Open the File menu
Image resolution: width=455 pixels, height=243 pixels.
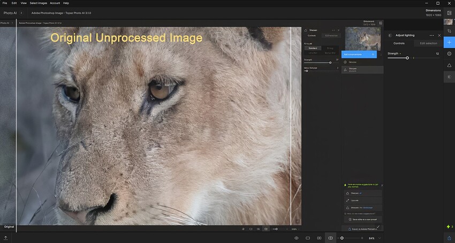tap(5, 3)
